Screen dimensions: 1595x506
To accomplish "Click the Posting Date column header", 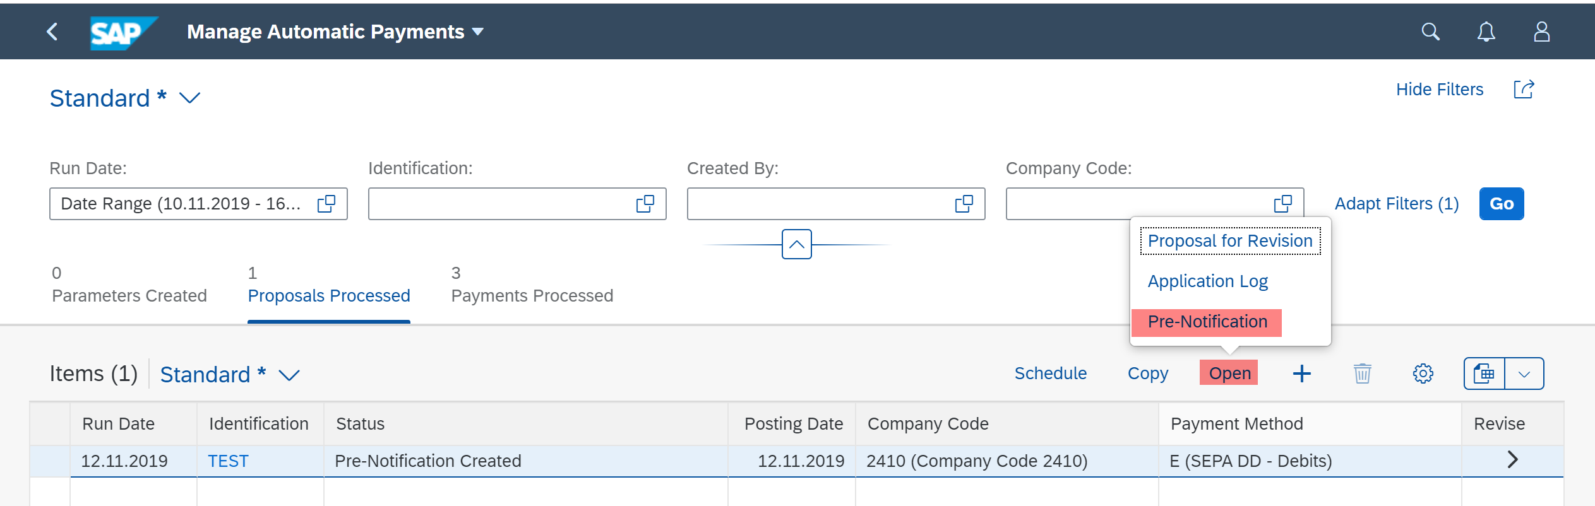I will coord(792,423).
